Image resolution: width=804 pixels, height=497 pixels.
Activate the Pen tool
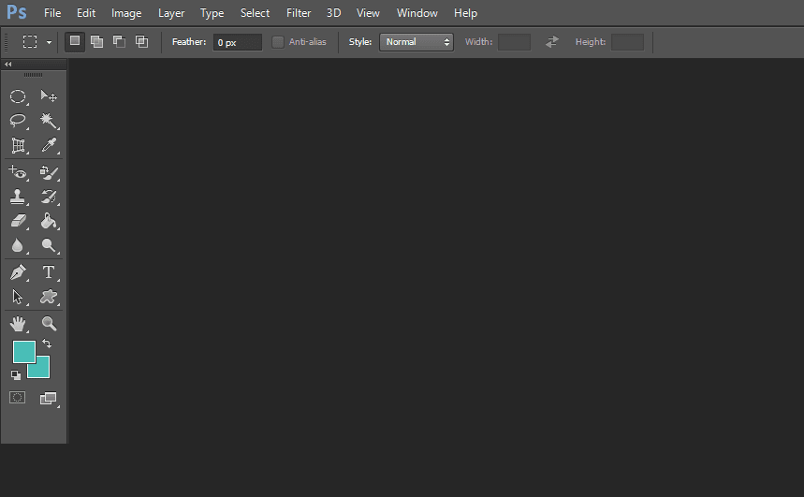pos(18,272)
